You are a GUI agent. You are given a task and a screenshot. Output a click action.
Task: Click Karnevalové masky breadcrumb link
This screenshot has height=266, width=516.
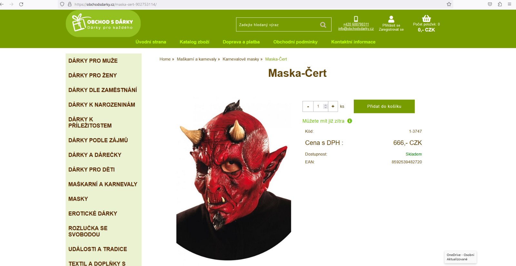click(241, 59)
